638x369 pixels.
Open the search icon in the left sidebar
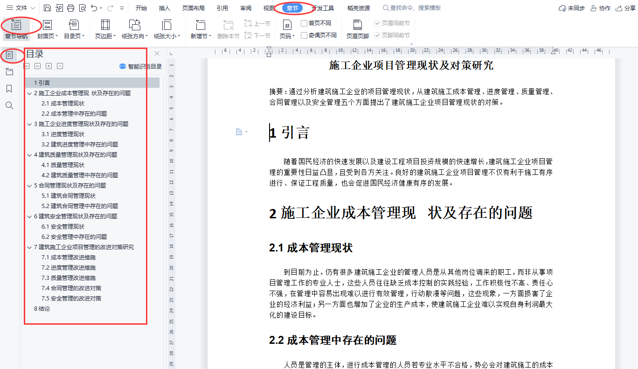[x=10, y=105]
